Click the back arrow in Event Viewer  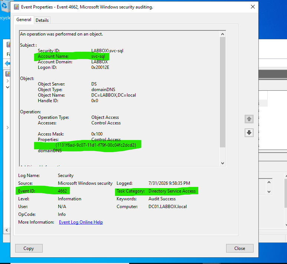tap(7, 64)
